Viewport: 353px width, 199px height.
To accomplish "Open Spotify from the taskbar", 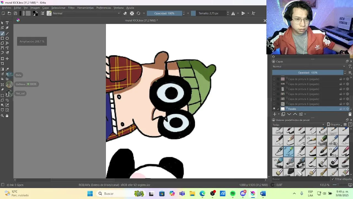I will [233, 194].
